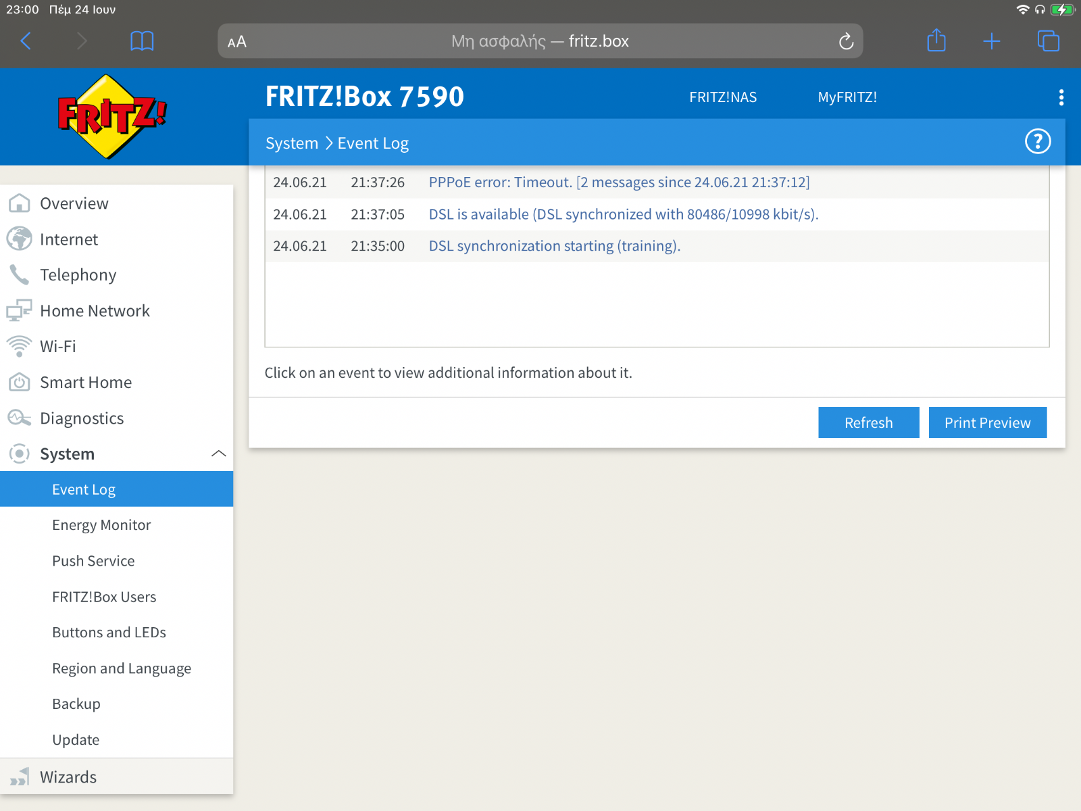Open the help question mark icon
This screenshot has width=1081, height=811.
tap(1038, 141)
